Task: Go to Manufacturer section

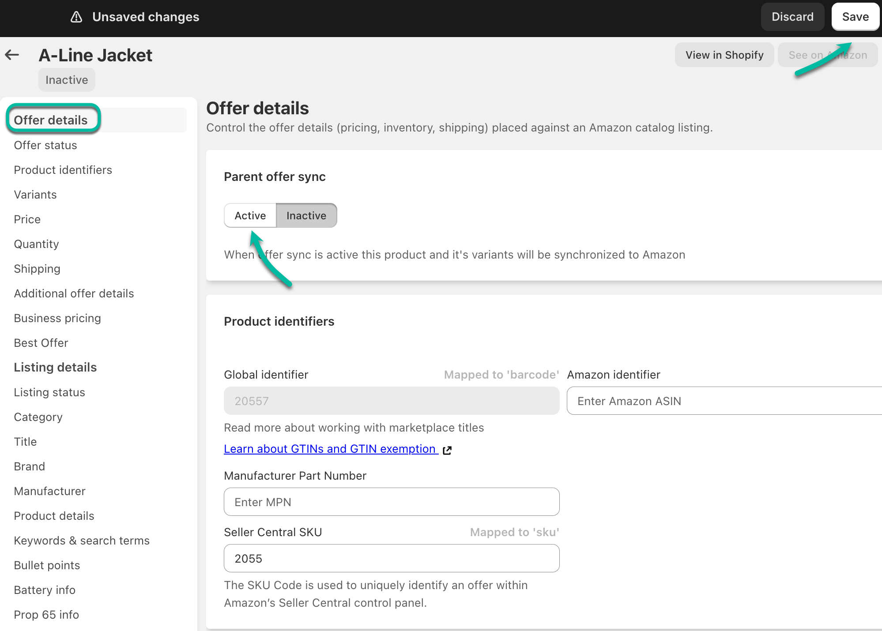Action: pos(50,491)
